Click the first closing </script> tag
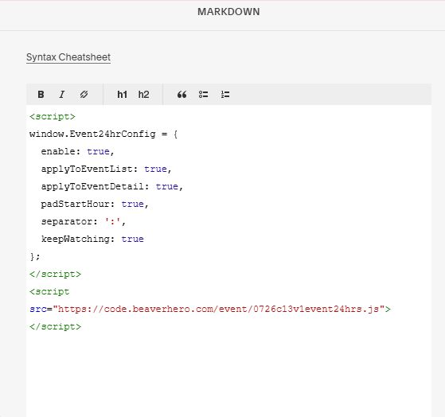This screenshot has width=445, height=417. pyautogui.click(x=56, y=274)
